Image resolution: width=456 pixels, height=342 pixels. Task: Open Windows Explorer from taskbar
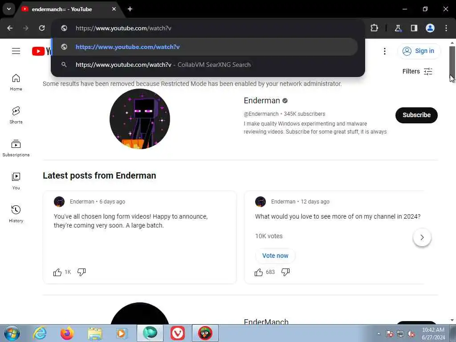coord(95,333)
